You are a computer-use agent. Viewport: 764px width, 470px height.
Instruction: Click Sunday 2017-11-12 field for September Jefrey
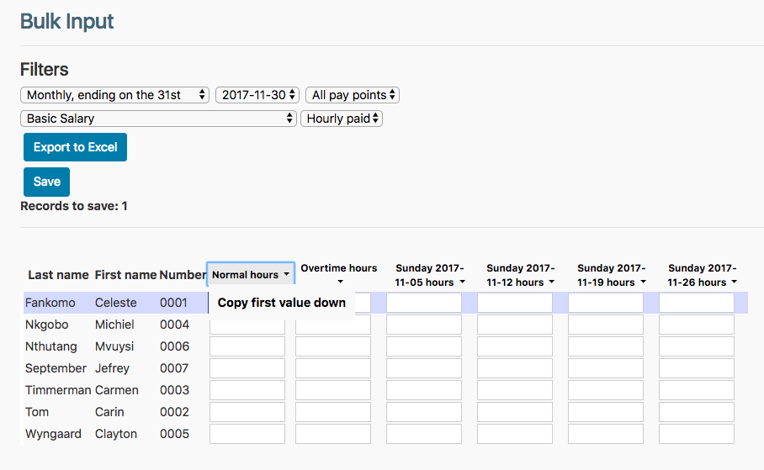(x=515, y=368)
